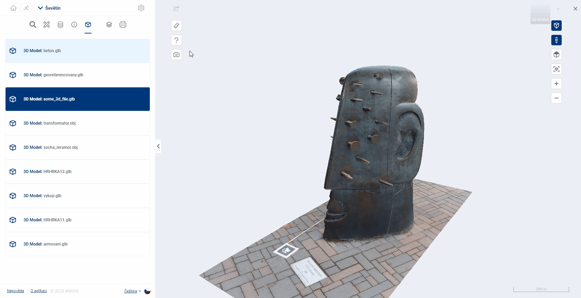Image resolution: width=581 pixels, height=298 pixels.
Task: Take a snapshot with the camera button
Action: (176, 55)
